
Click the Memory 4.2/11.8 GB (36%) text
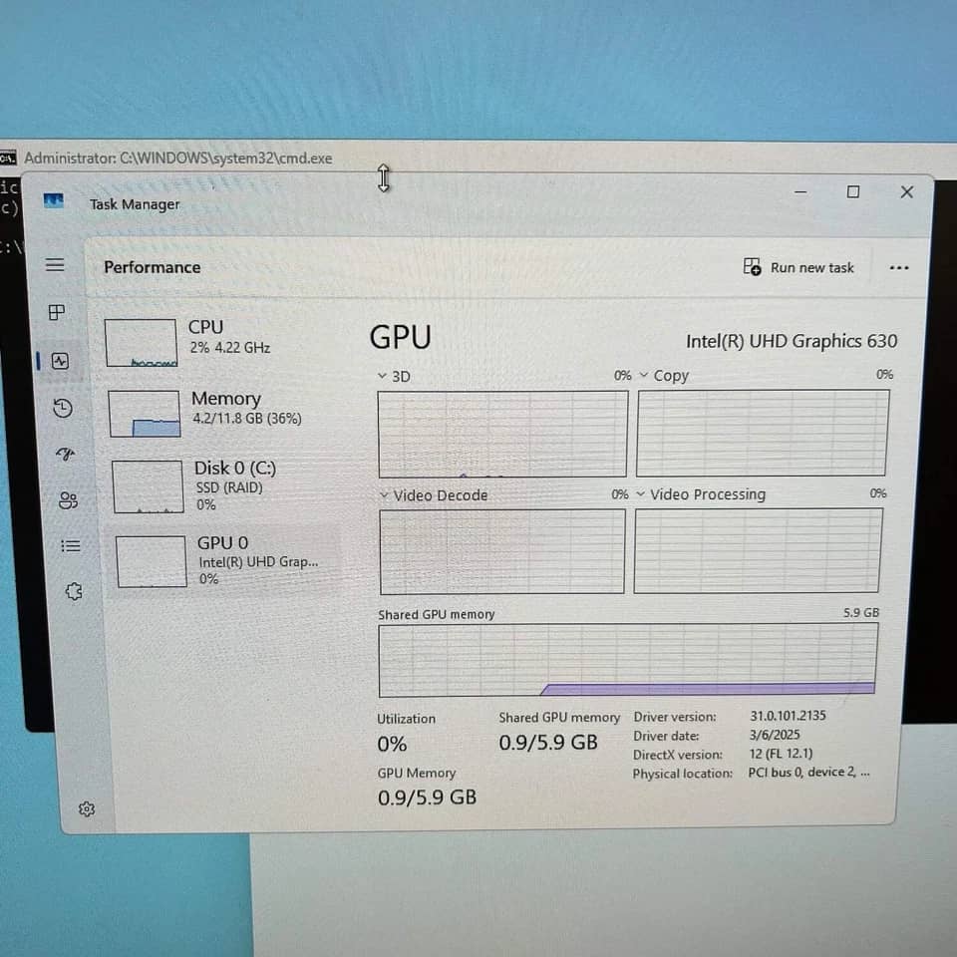pyautogui.click(x=247, y=418)
